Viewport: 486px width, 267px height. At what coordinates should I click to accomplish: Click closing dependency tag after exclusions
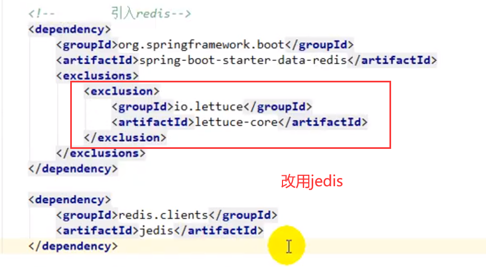click(x=73, y=169)
